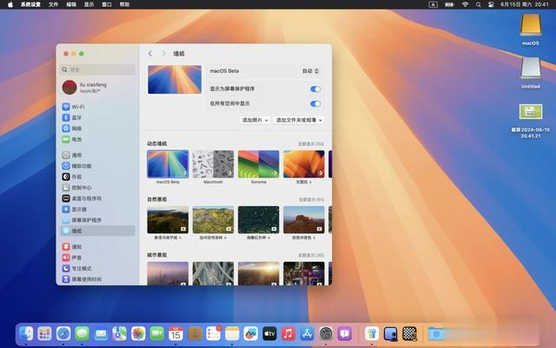Select the macOS Beta wallpaper thumbnail
Screen dimensions: 556x348
tap(168, 164)
